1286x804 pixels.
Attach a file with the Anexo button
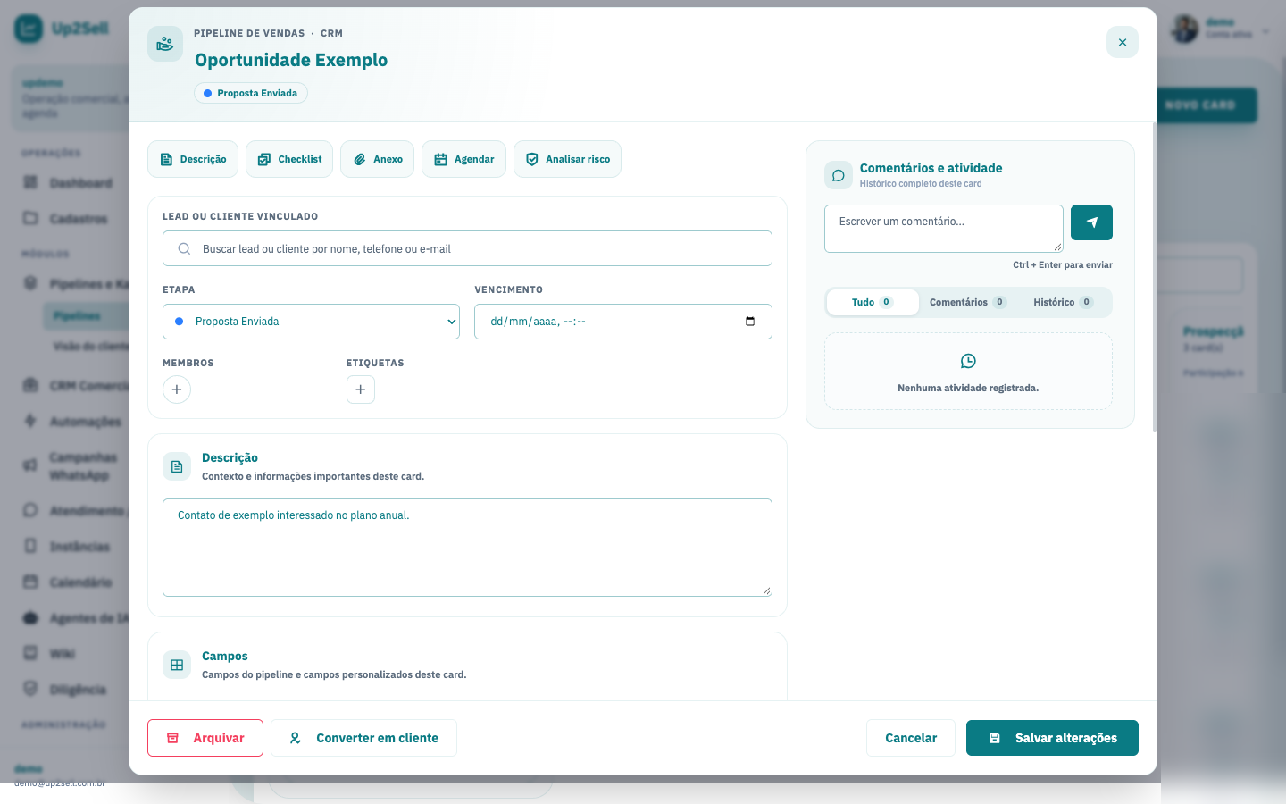377,159
